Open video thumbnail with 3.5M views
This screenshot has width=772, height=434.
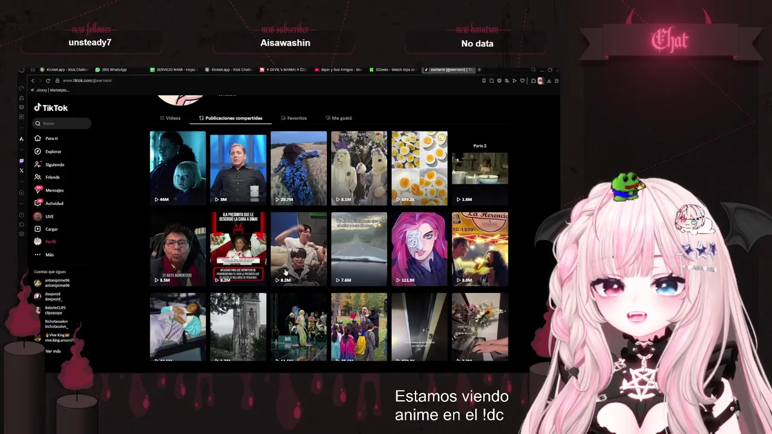pyautogui.click(x=177, y=249)
